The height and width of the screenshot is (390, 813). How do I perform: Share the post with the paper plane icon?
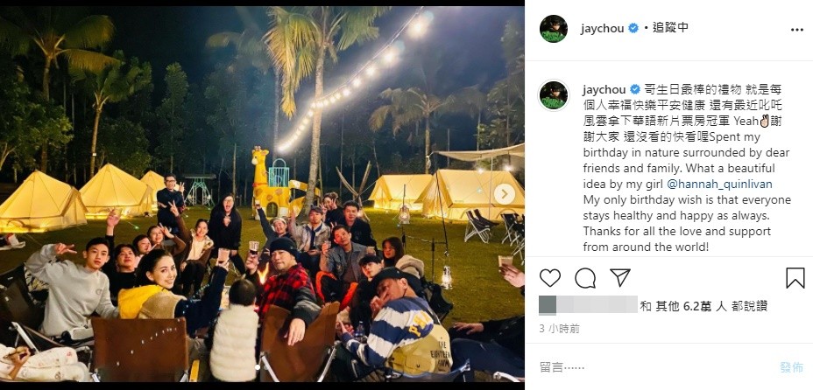point(620,278)
